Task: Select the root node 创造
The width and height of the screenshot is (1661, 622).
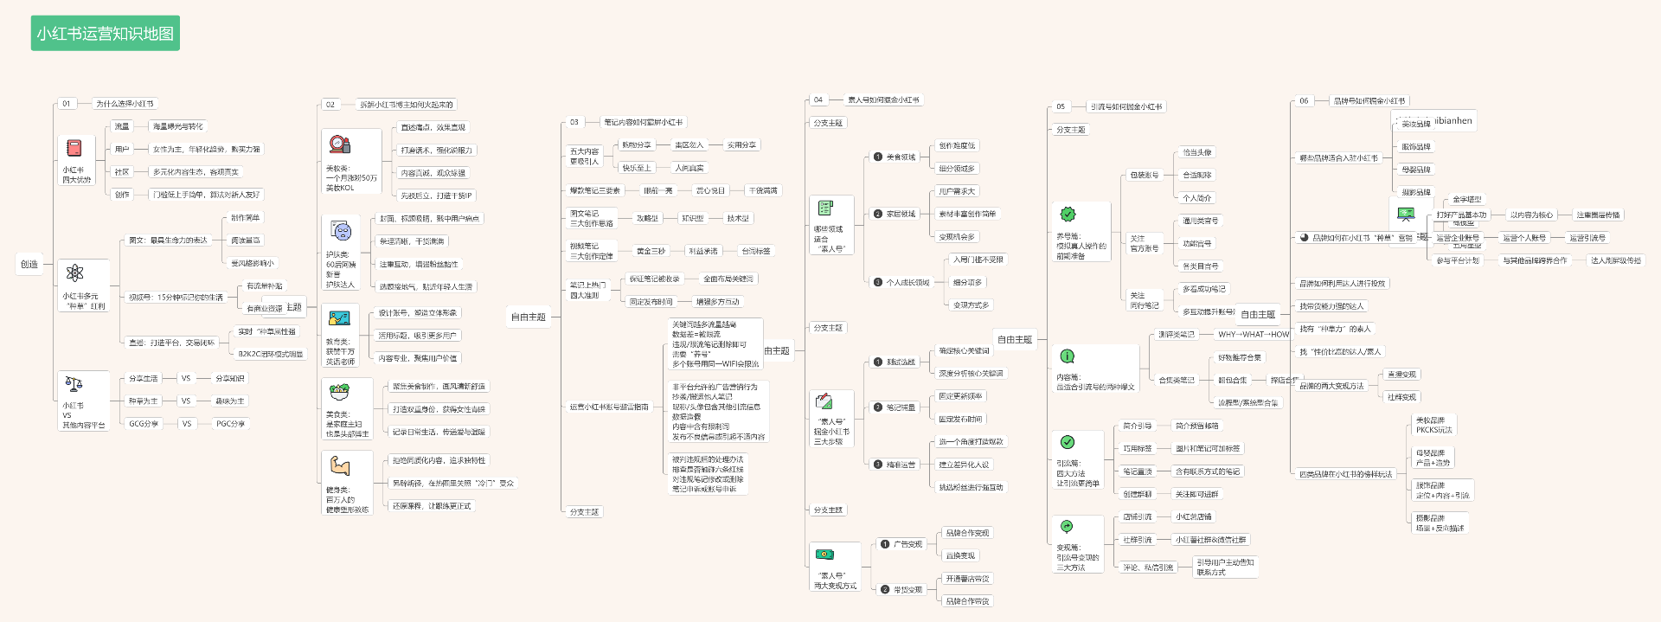Action: tap(29, 264)
